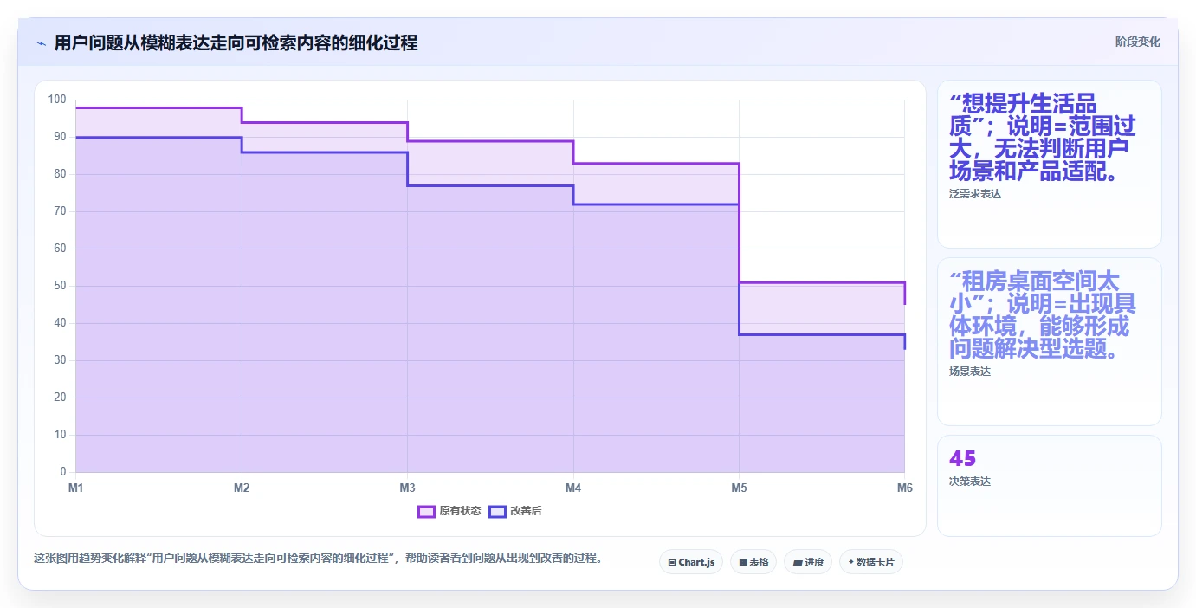1196x608 pixels.
Task: Open the 泛需求表达 card
Action: [1049, 165]
